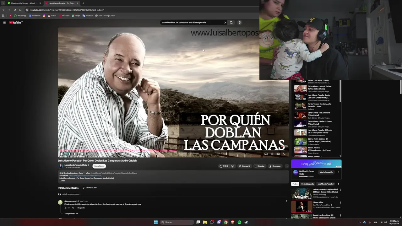Start voice search with the microphone icon
402x226 pixels.
click(239, 23)
